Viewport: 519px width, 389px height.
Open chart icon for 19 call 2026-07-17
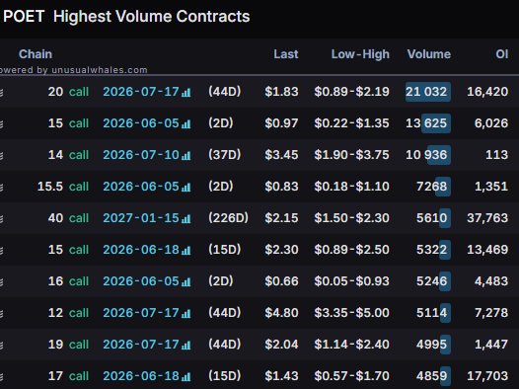point(186,346)
